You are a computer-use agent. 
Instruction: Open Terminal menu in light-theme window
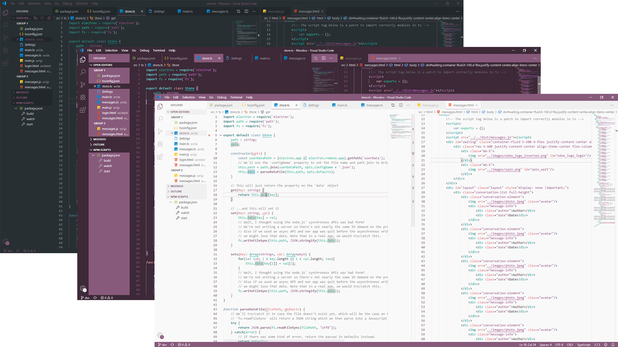point(236,97)
